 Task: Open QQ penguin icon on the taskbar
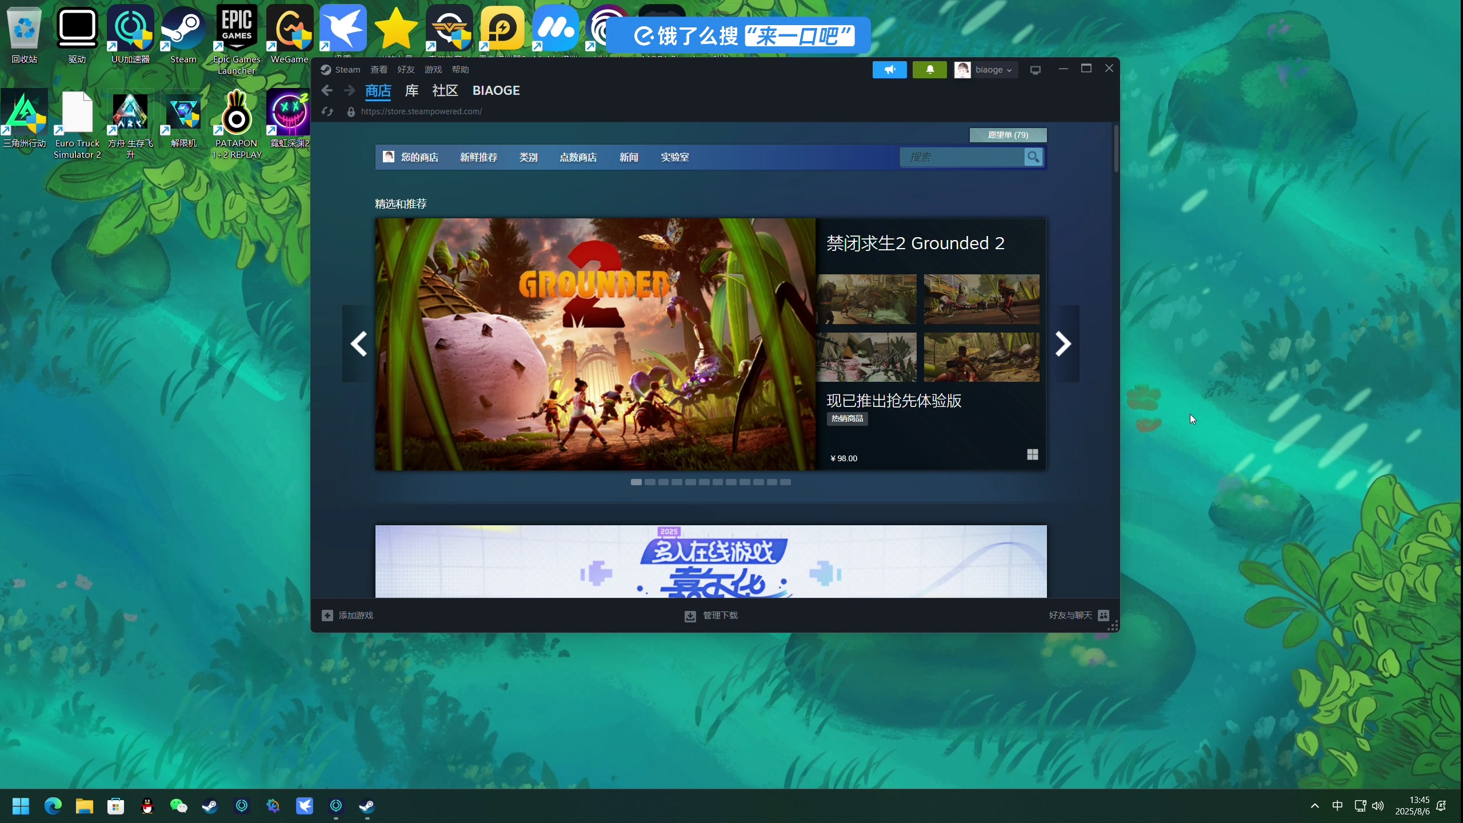click(147, 806)
